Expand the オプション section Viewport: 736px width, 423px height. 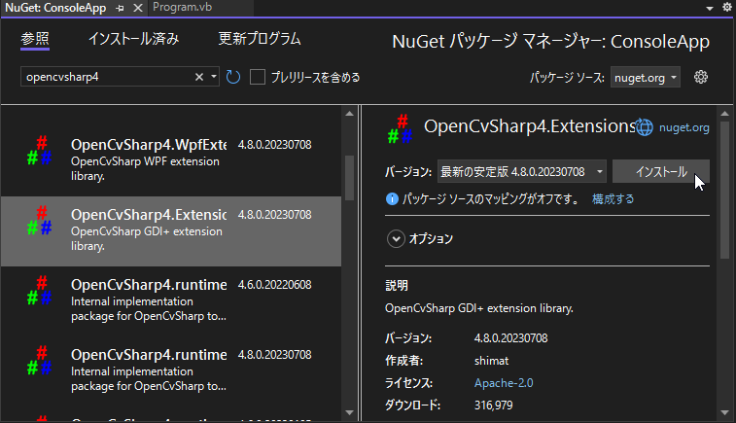[396, 239]
